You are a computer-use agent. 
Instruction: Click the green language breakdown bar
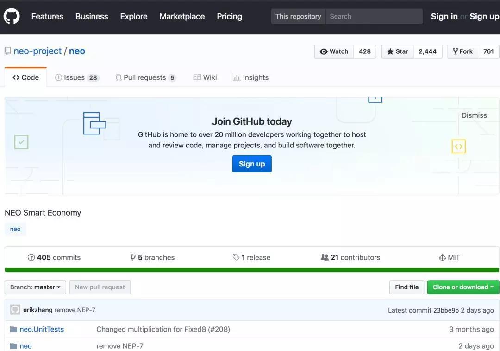click(252, 270)
